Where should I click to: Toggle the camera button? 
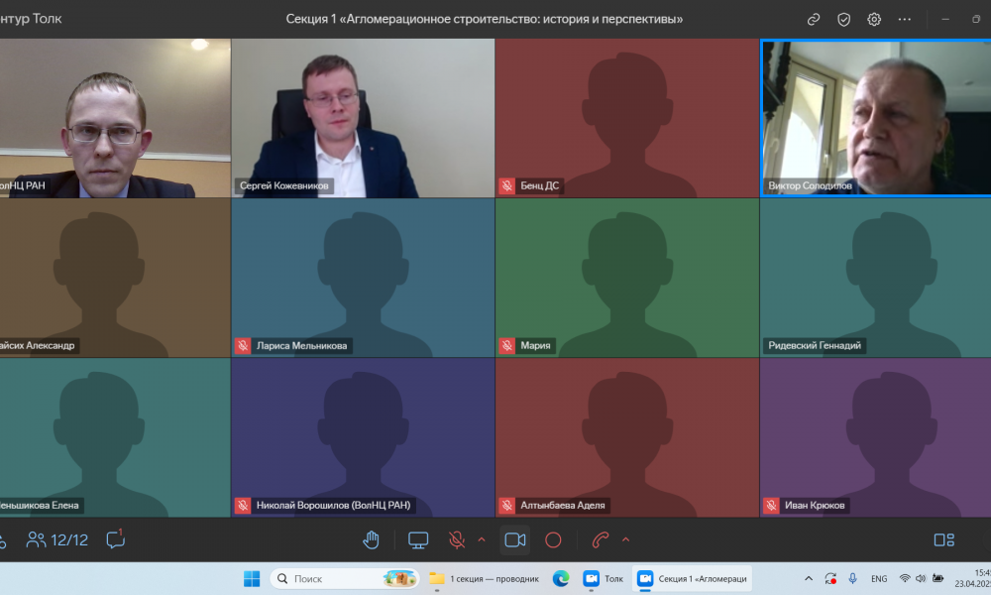tap(515, 540)
